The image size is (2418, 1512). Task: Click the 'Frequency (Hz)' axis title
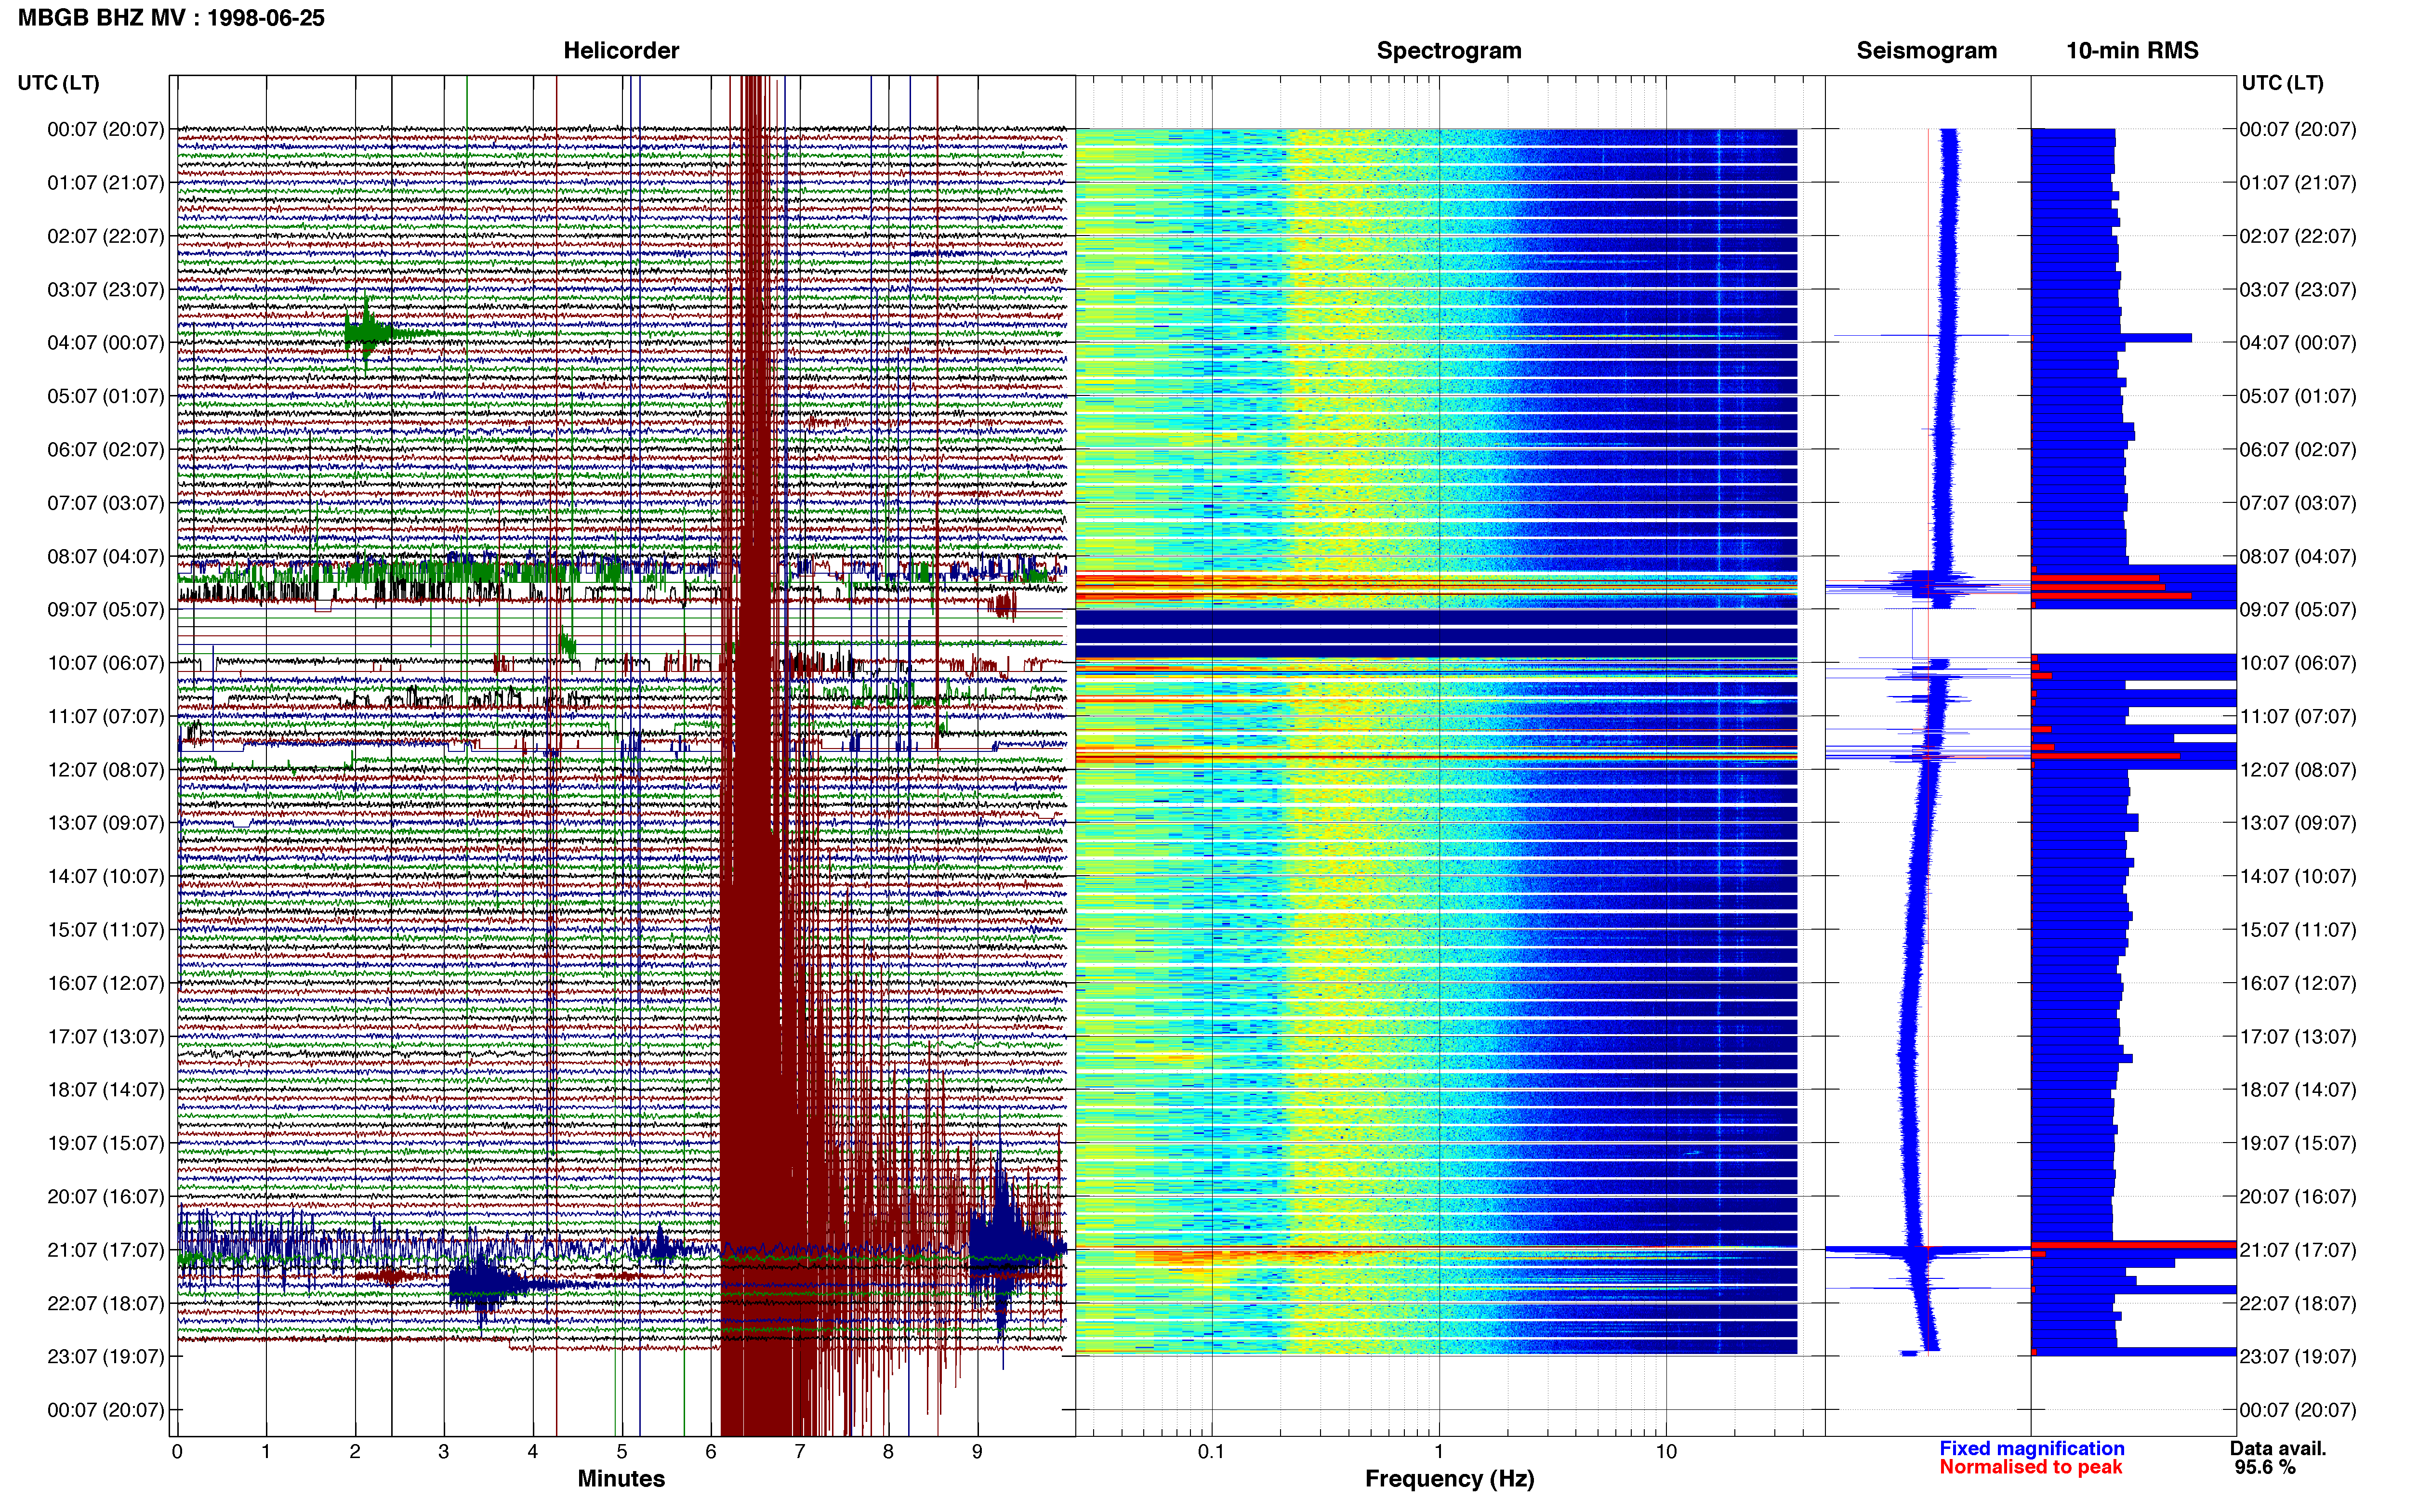coord(1449,1479)
